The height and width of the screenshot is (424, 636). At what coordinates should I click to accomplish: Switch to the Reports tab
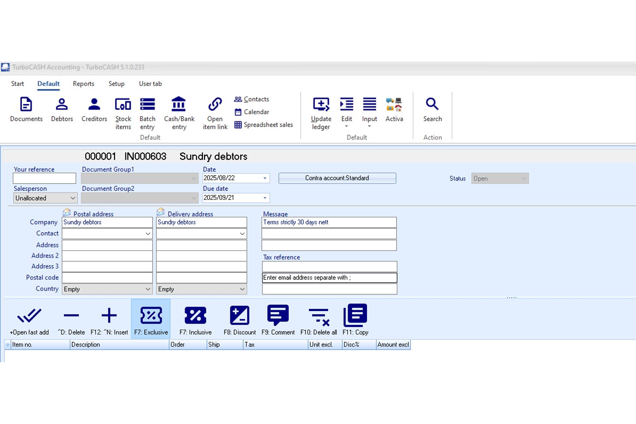pos(83,84)
